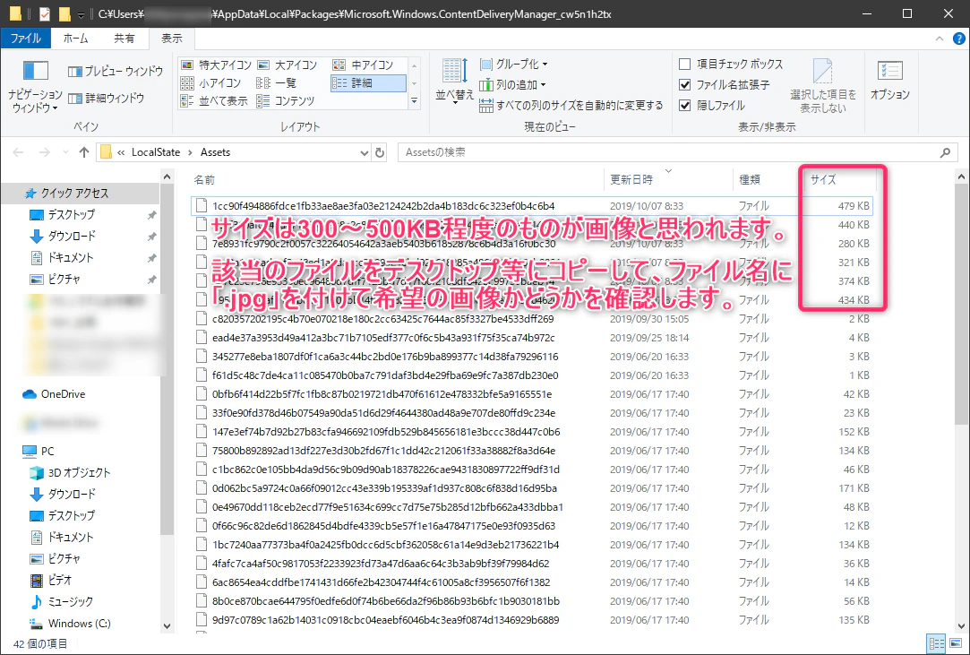Select file f61d5c48c7de4ca11c085470b0ba7c79...
The width and height of the screenshot is (970, 655).
pos(531,375)
